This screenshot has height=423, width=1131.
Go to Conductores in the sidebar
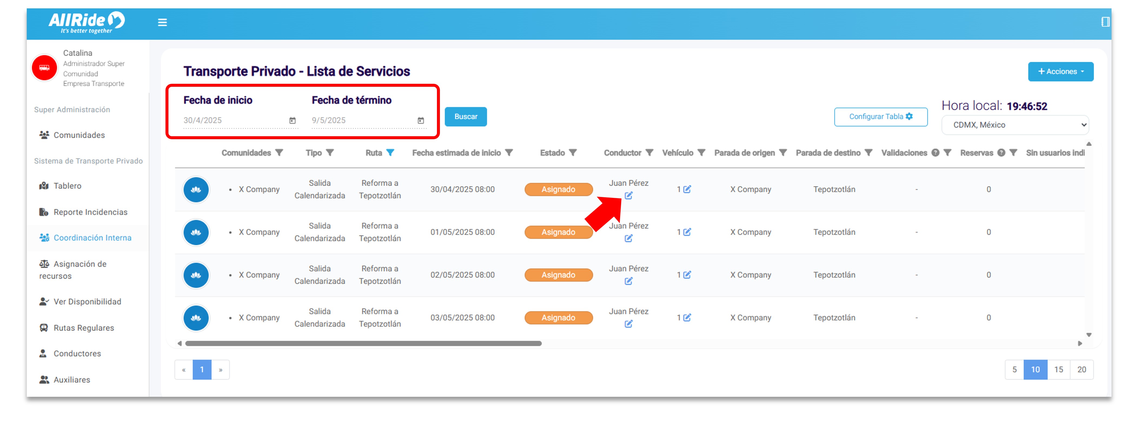click(x=77, y=353)
